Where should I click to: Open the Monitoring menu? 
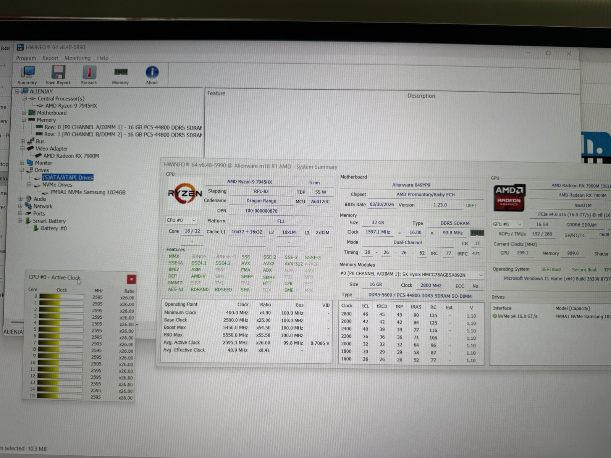78,58
